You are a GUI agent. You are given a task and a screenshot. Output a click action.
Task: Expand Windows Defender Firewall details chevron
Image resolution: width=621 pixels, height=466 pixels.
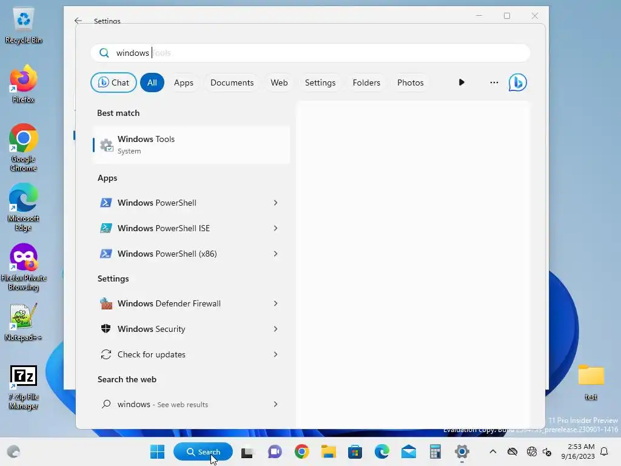276,303
